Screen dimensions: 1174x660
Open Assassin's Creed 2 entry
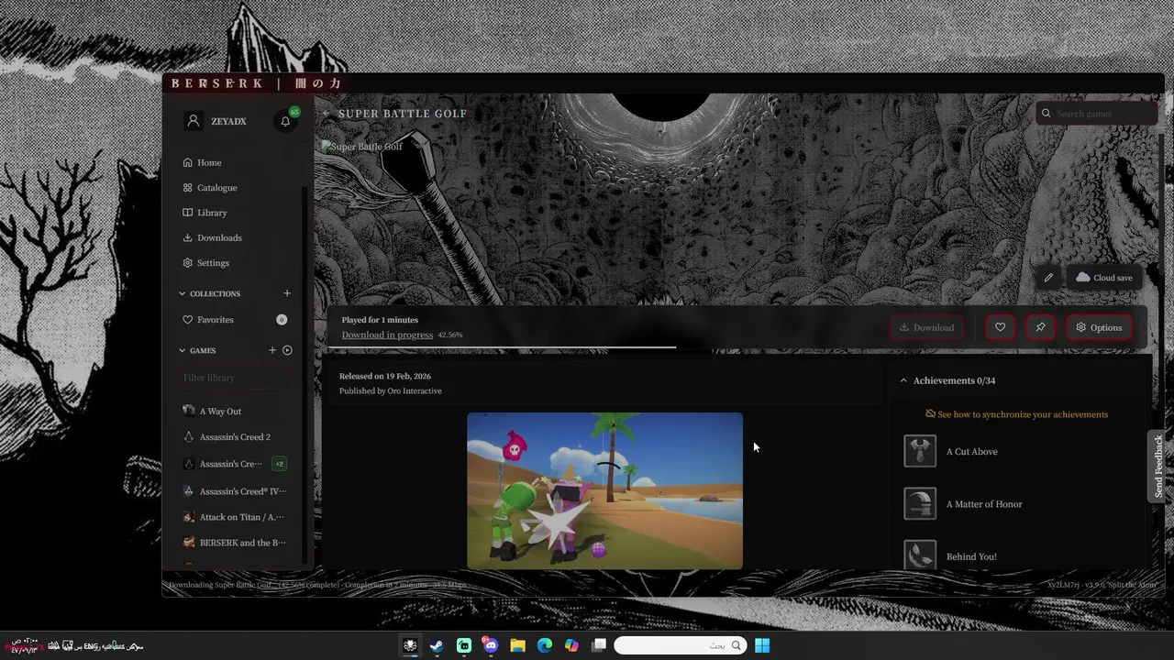pyautogui.click(x=236, y=437)
